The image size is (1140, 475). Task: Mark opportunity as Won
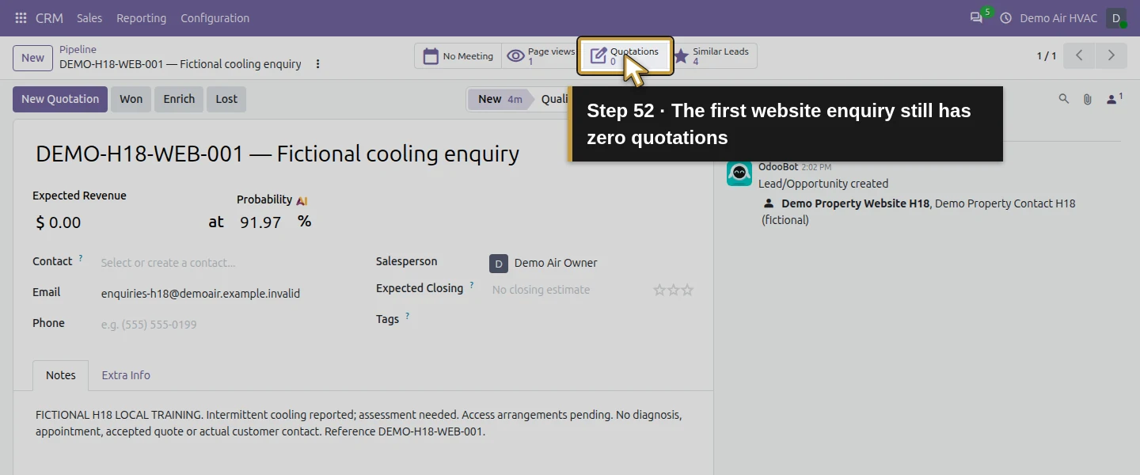click(x=131, y=99)
